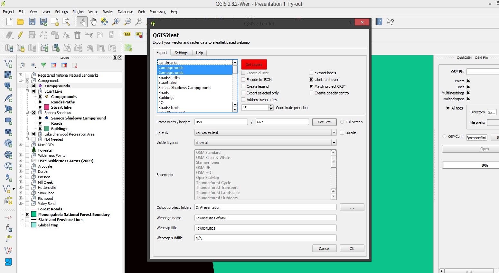The width and height of the screenshot is (499, 273).
Task: Click Add Group icon in Layers panel toolbar
Action: pyautogui.click(x=22, y=65)
